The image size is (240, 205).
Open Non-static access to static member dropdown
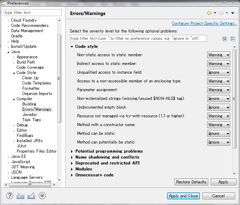pos(219,55)
